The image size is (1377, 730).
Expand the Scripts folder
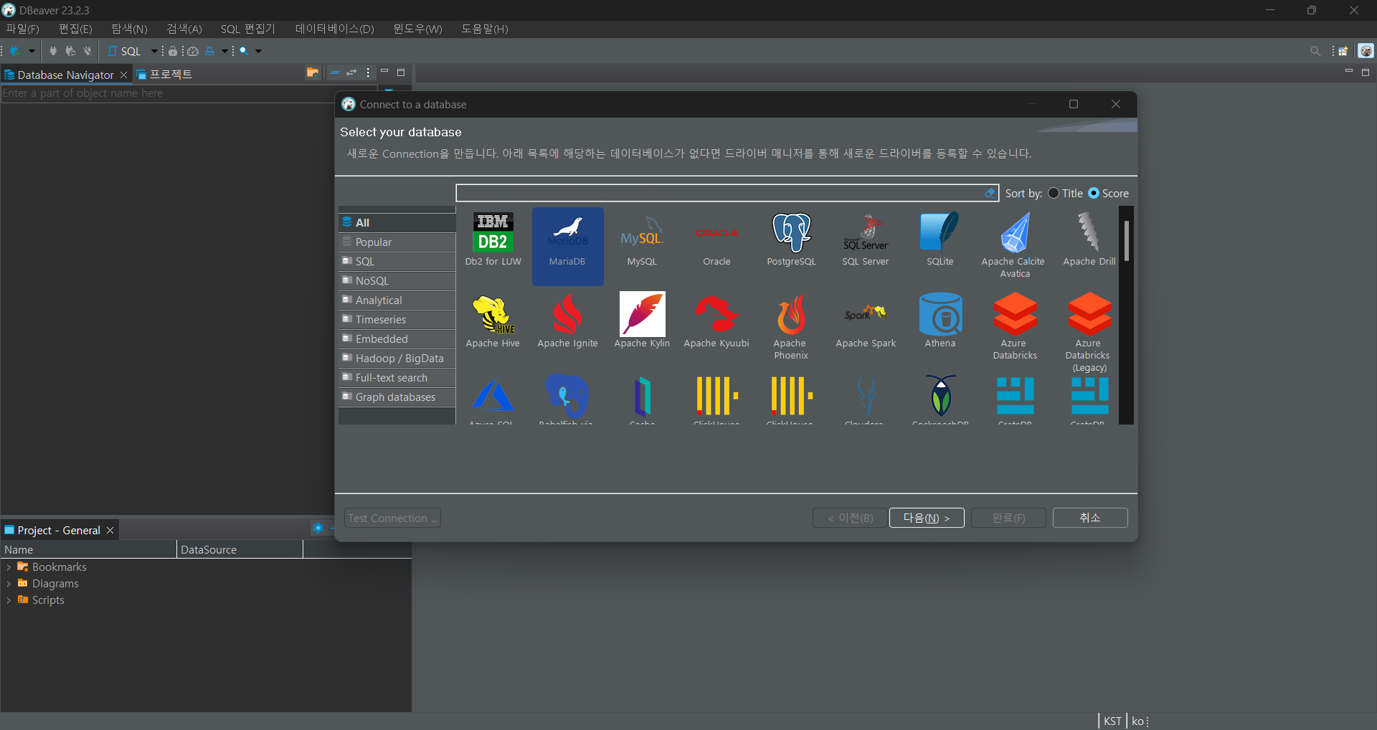coord(9,600)
